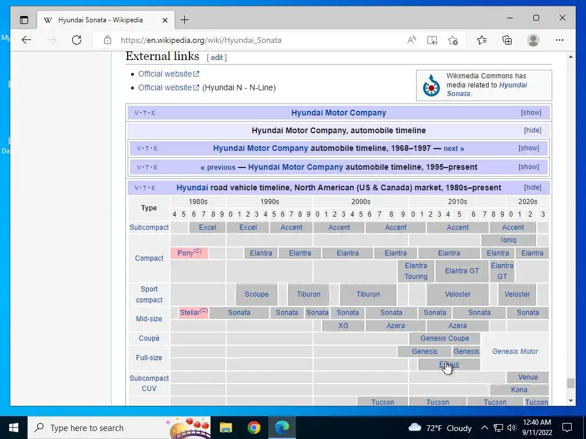Viewport: 586px width, 439px height.
Task: Click the Wikimedia Commons logo
Action: pyautogui.click(x=431, y=86)
